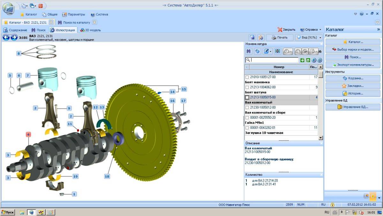This screenshot has height=216, width=383.
Task: Check the box for 00001-0043282-01
Action: point(247,128)
